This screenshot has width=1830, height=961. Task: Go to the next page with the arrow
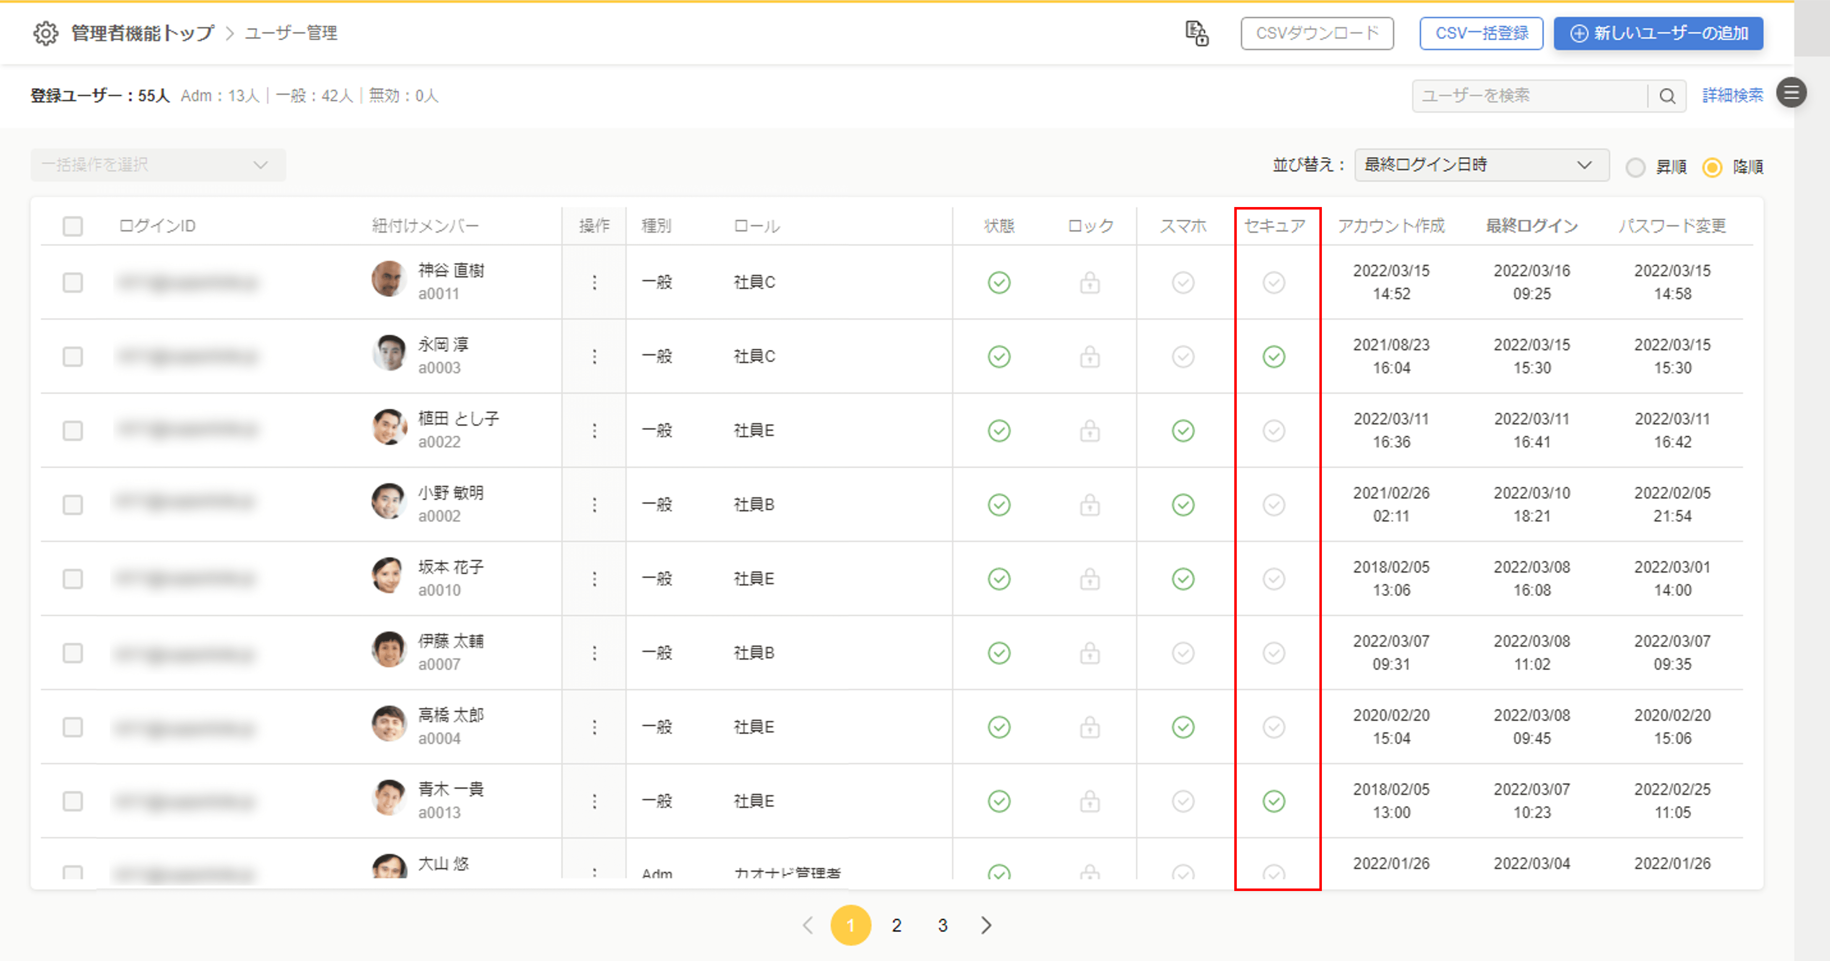[x=986, y=925]
